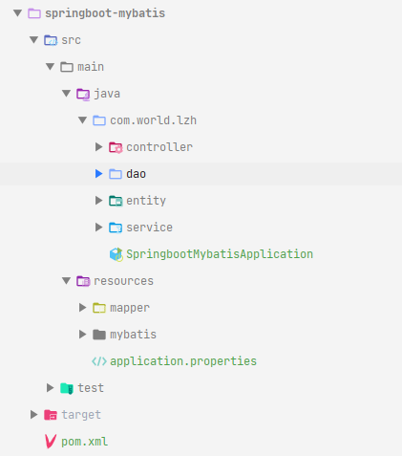Select the main folder label
402x456 pixels.
(91, 67)
